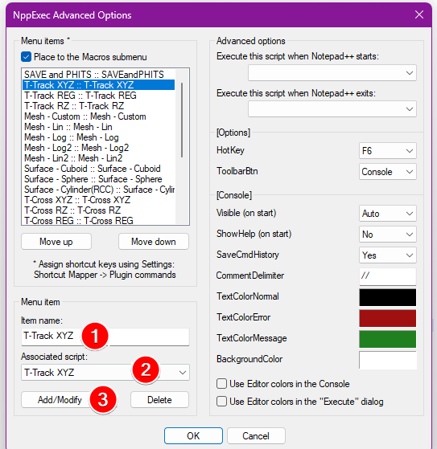
Task: Click the Move up button
Action: point(56,242)
